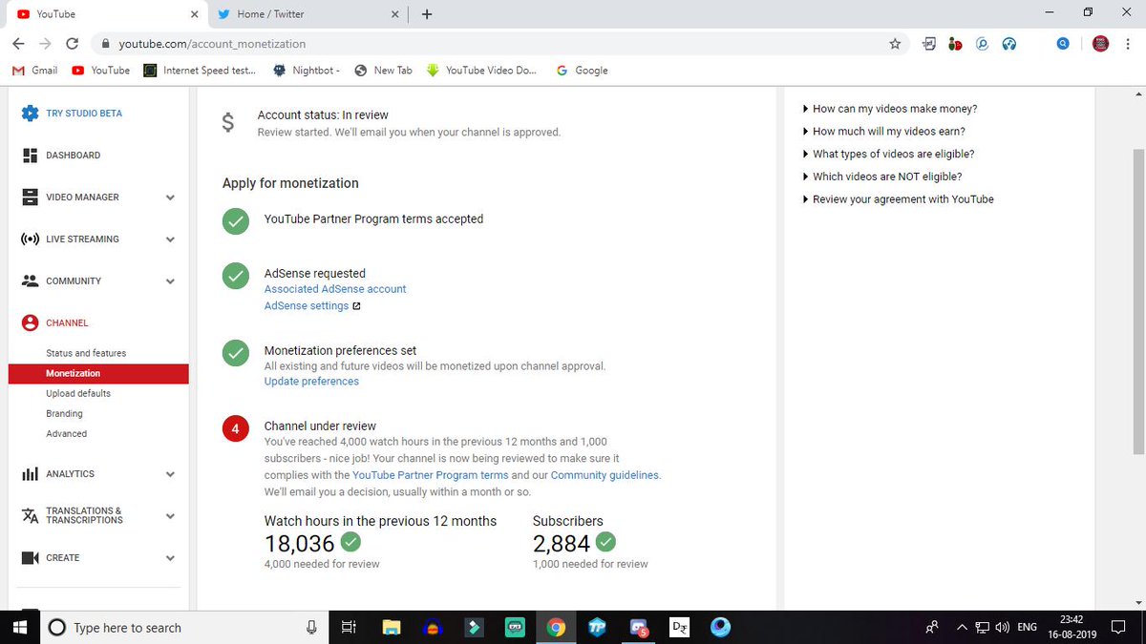Expand the Live Streaming section

coord(170,239)
